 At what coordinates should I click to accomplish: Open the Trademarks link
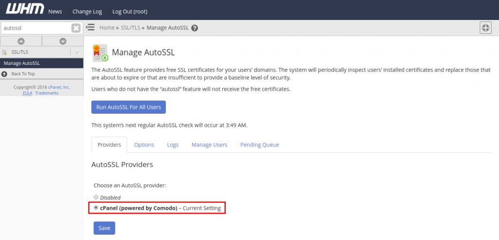pos(47,93)
